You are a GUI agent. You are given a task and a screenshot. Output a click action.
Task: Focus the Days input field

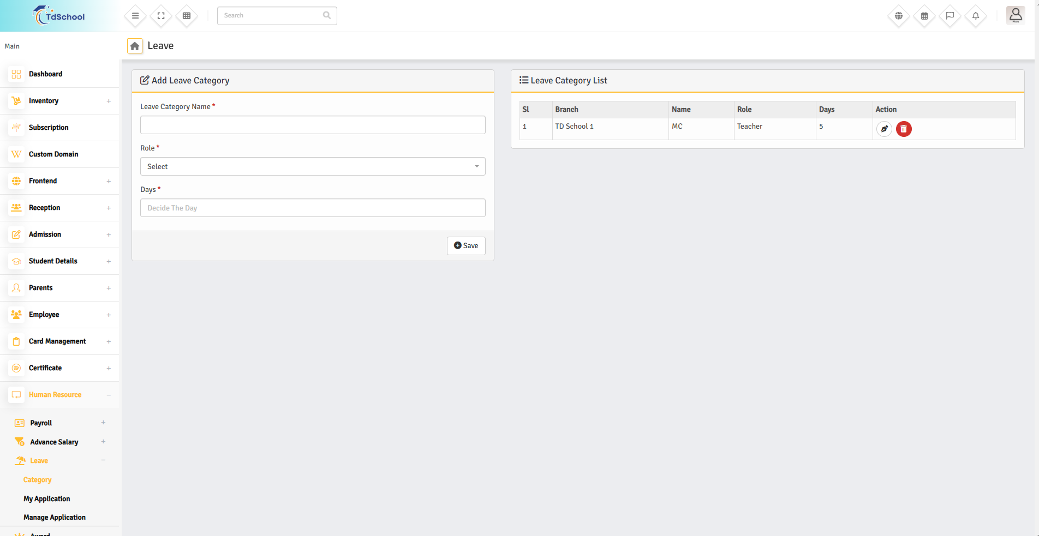coord(313,208)
